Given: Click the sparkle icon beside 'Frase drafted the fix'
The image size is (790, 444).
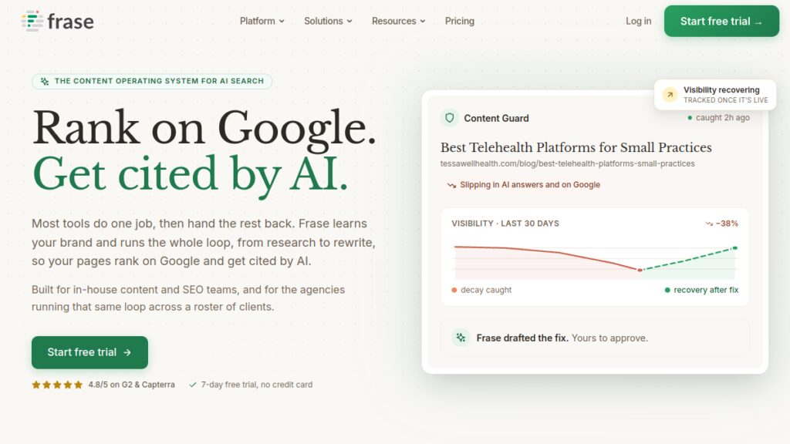Looking at the screenshot, I should coord(461,338).
